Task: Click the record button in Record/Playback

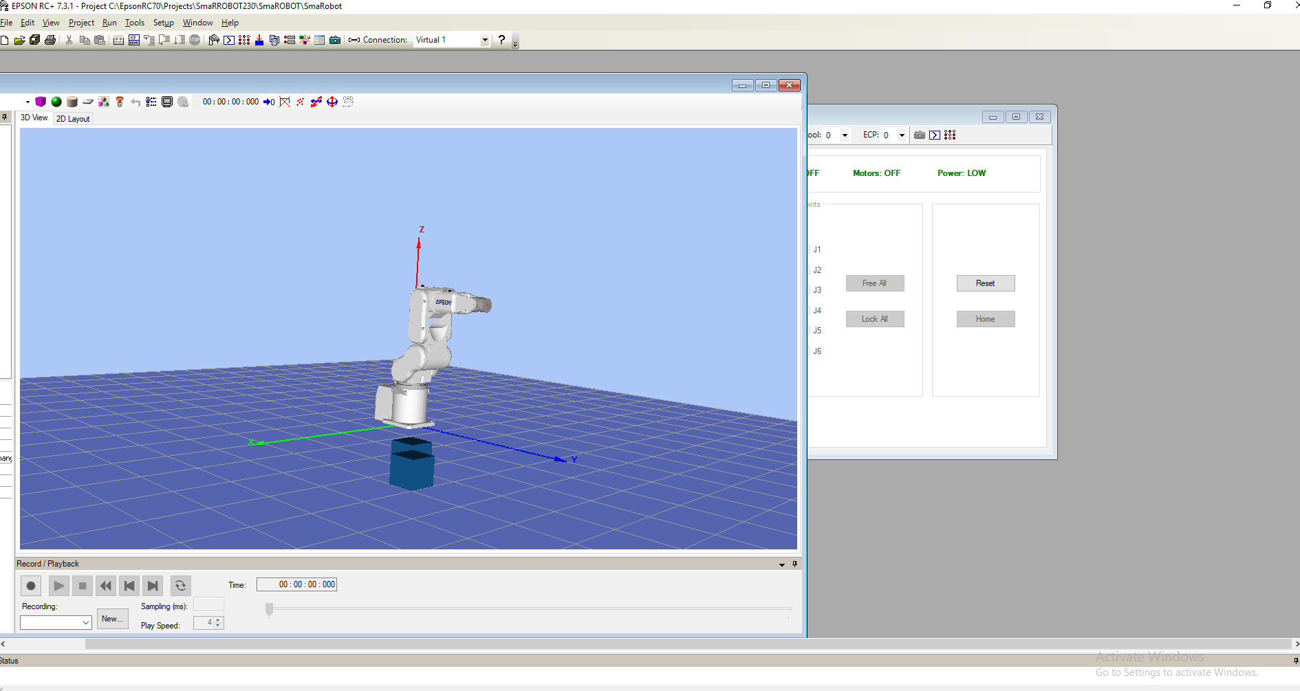Action: 31,586
